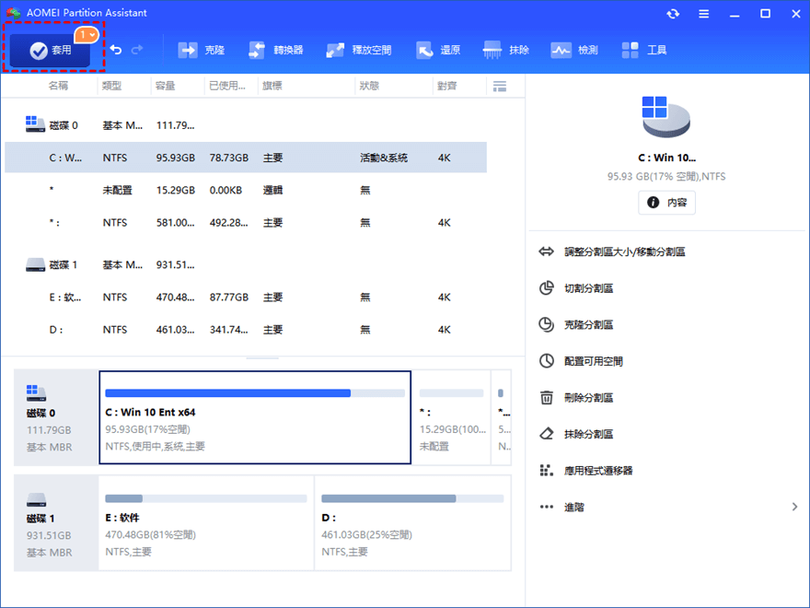Choose 克隆分割區 clone partition option
The image size is (810, 608).
pos(588,324)
